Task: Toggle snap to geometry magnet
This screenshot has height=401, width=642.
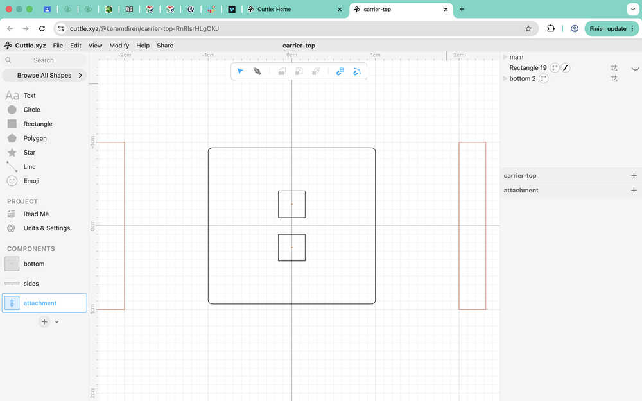Action: pyautogui.click(x=357, y=71)
